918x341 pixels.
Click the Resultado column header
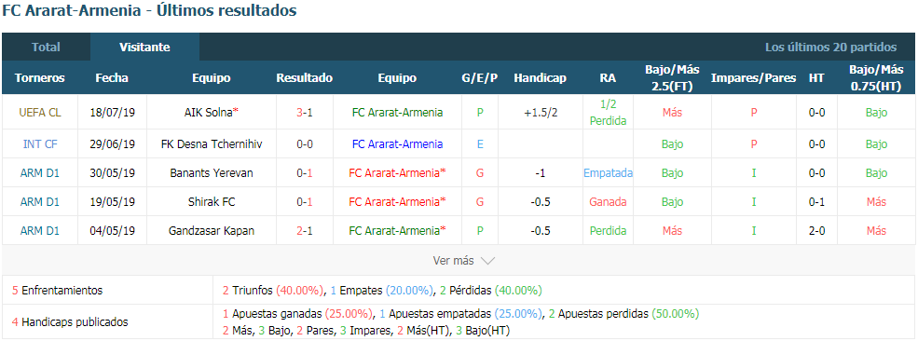tap(305, 77)
